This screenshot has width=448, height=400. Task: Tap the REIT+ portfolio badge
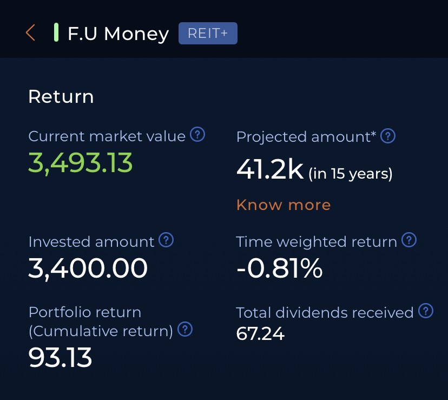pyautogui.click(x=208, y=34)
